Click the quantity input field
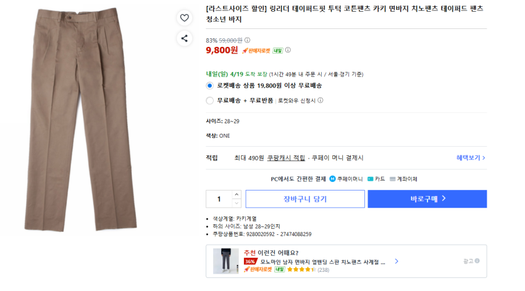Screen dimensions: 525x291 [x=219, y=199]
